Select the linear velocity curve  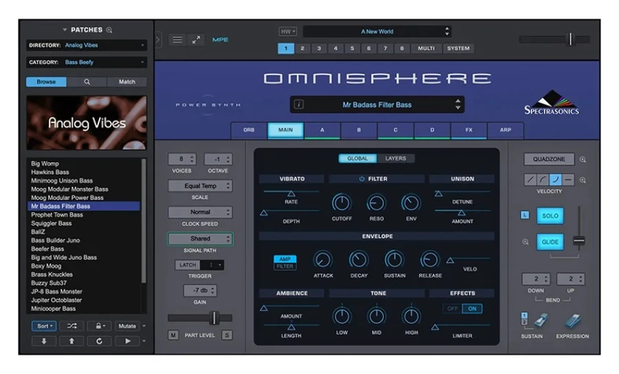530,180
